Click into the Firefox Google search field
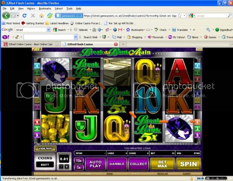The width and height of the screenshot is (233, 181). (x=212, y=15)
